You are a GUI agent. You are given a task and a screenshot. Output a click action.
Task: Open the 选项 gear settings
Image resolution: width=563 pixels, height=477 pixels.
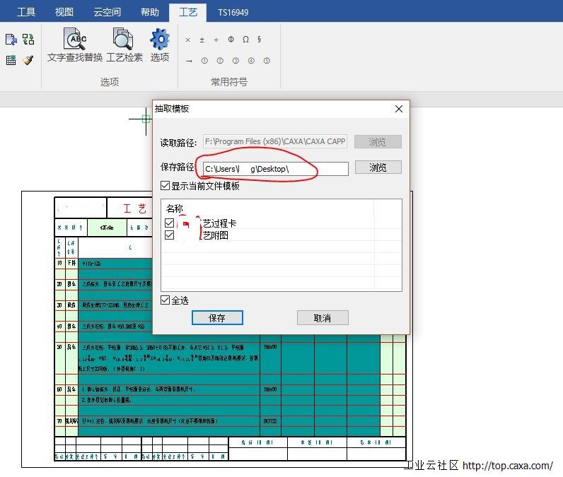point(160,45)
